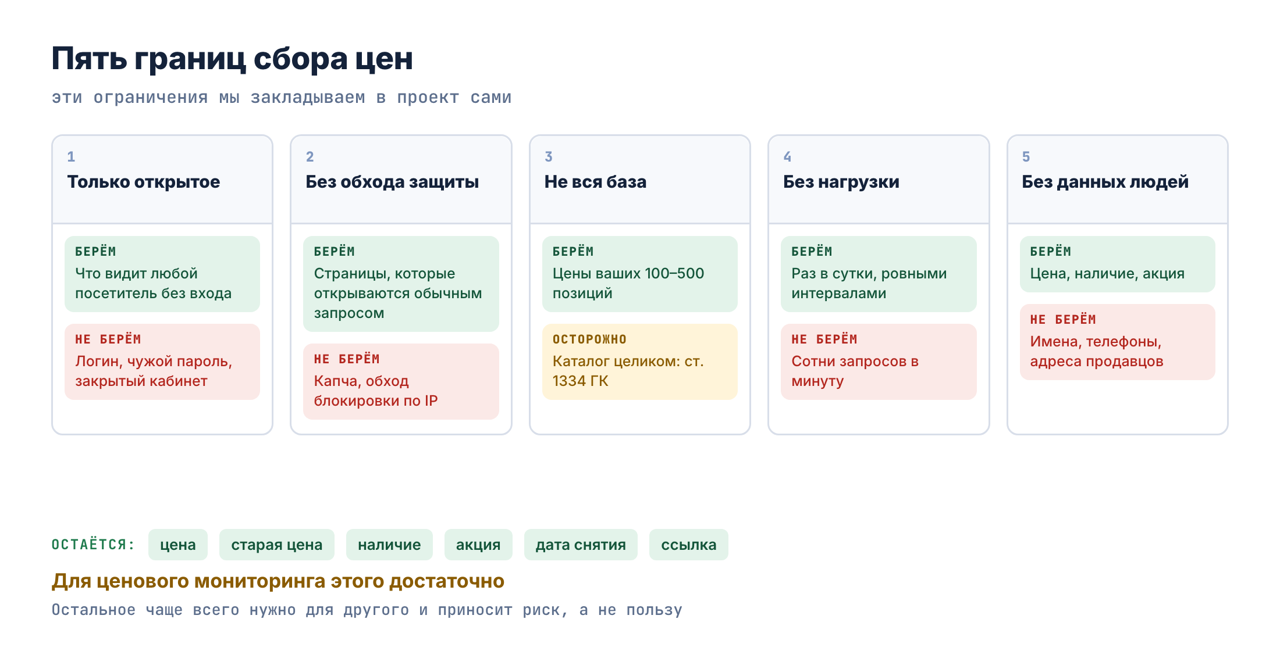Click the green box 'Цена, наличие, акция'
Viewport: 1280px width, 651px height.
1118,264
